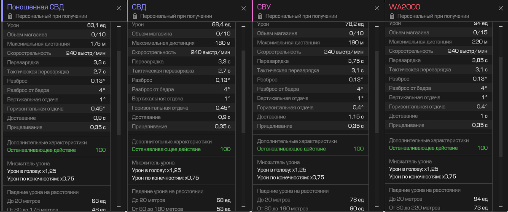This screenshot has width=508, height=212.
Task: Click the lock icon in СВУ panel
Action: 260,16
